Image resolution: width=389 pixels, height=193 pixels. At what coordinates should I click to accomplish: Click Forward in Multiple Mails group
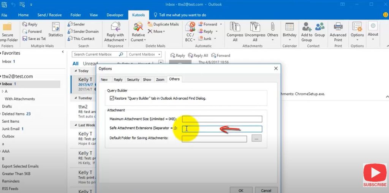coord(32,32)
